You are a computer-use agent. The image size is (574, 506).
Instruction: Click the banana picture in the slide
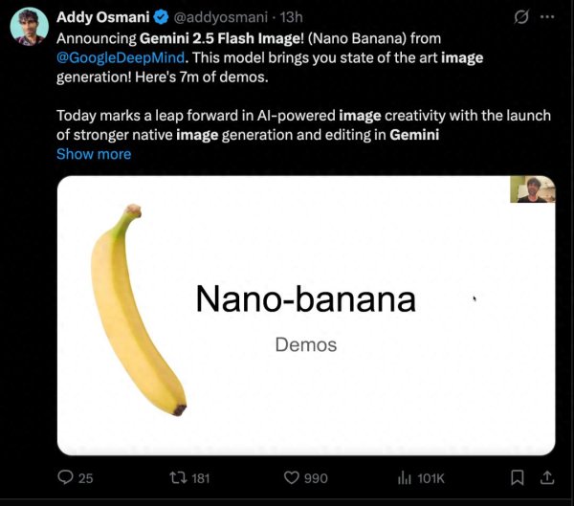(137, 309)
